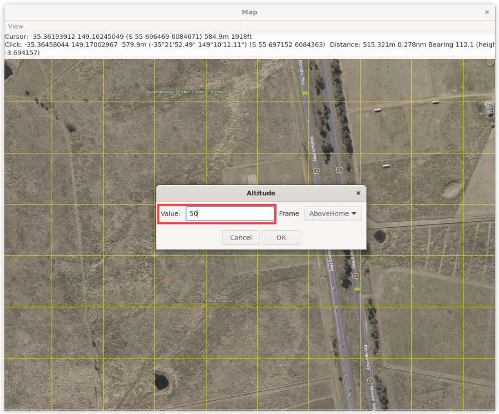Click the highway shield near the map's bottom edge

pyautogui.click(x=370, y=381)
